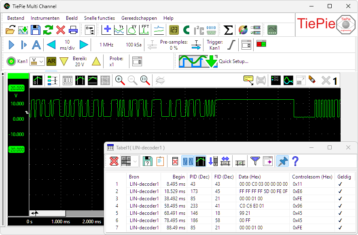Open the object tree icon
The image size is (358, 235).
(90, 30)
